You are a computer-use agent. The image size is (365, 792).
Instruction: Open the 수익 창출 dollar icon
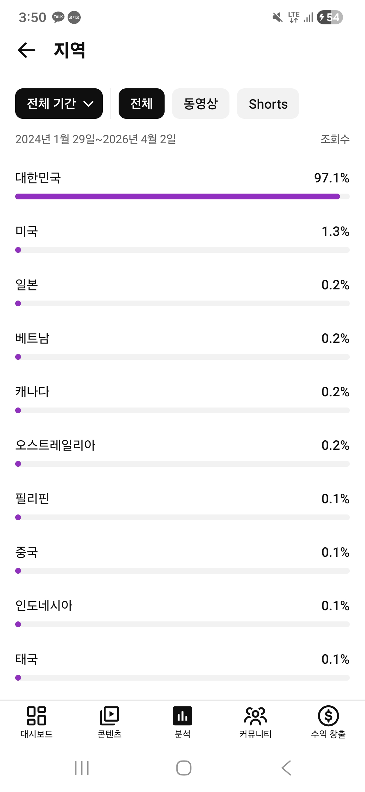pyautogui.click(x=328, y=716)
